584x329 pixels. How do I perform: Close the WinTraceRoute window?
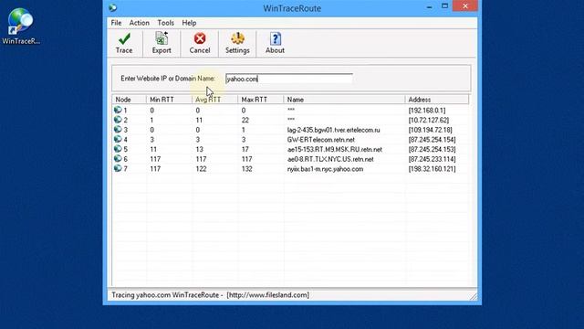click(x=465, y=6)
